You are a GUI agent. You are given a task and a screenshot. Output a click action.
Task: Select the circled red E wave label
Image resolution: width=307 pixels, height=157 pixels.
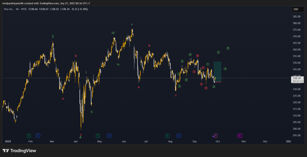[x=206, y=88]
